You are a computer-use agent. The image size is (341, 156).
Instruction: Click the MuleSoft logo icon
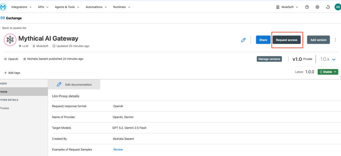pyautogui.click(x=5, y=7)
